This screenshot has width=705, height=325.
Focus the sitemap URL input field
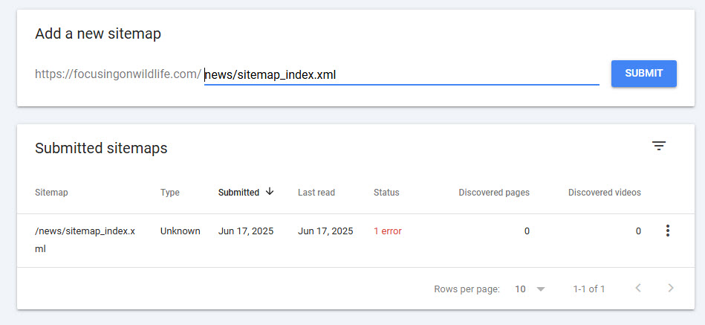coord(401,74)
